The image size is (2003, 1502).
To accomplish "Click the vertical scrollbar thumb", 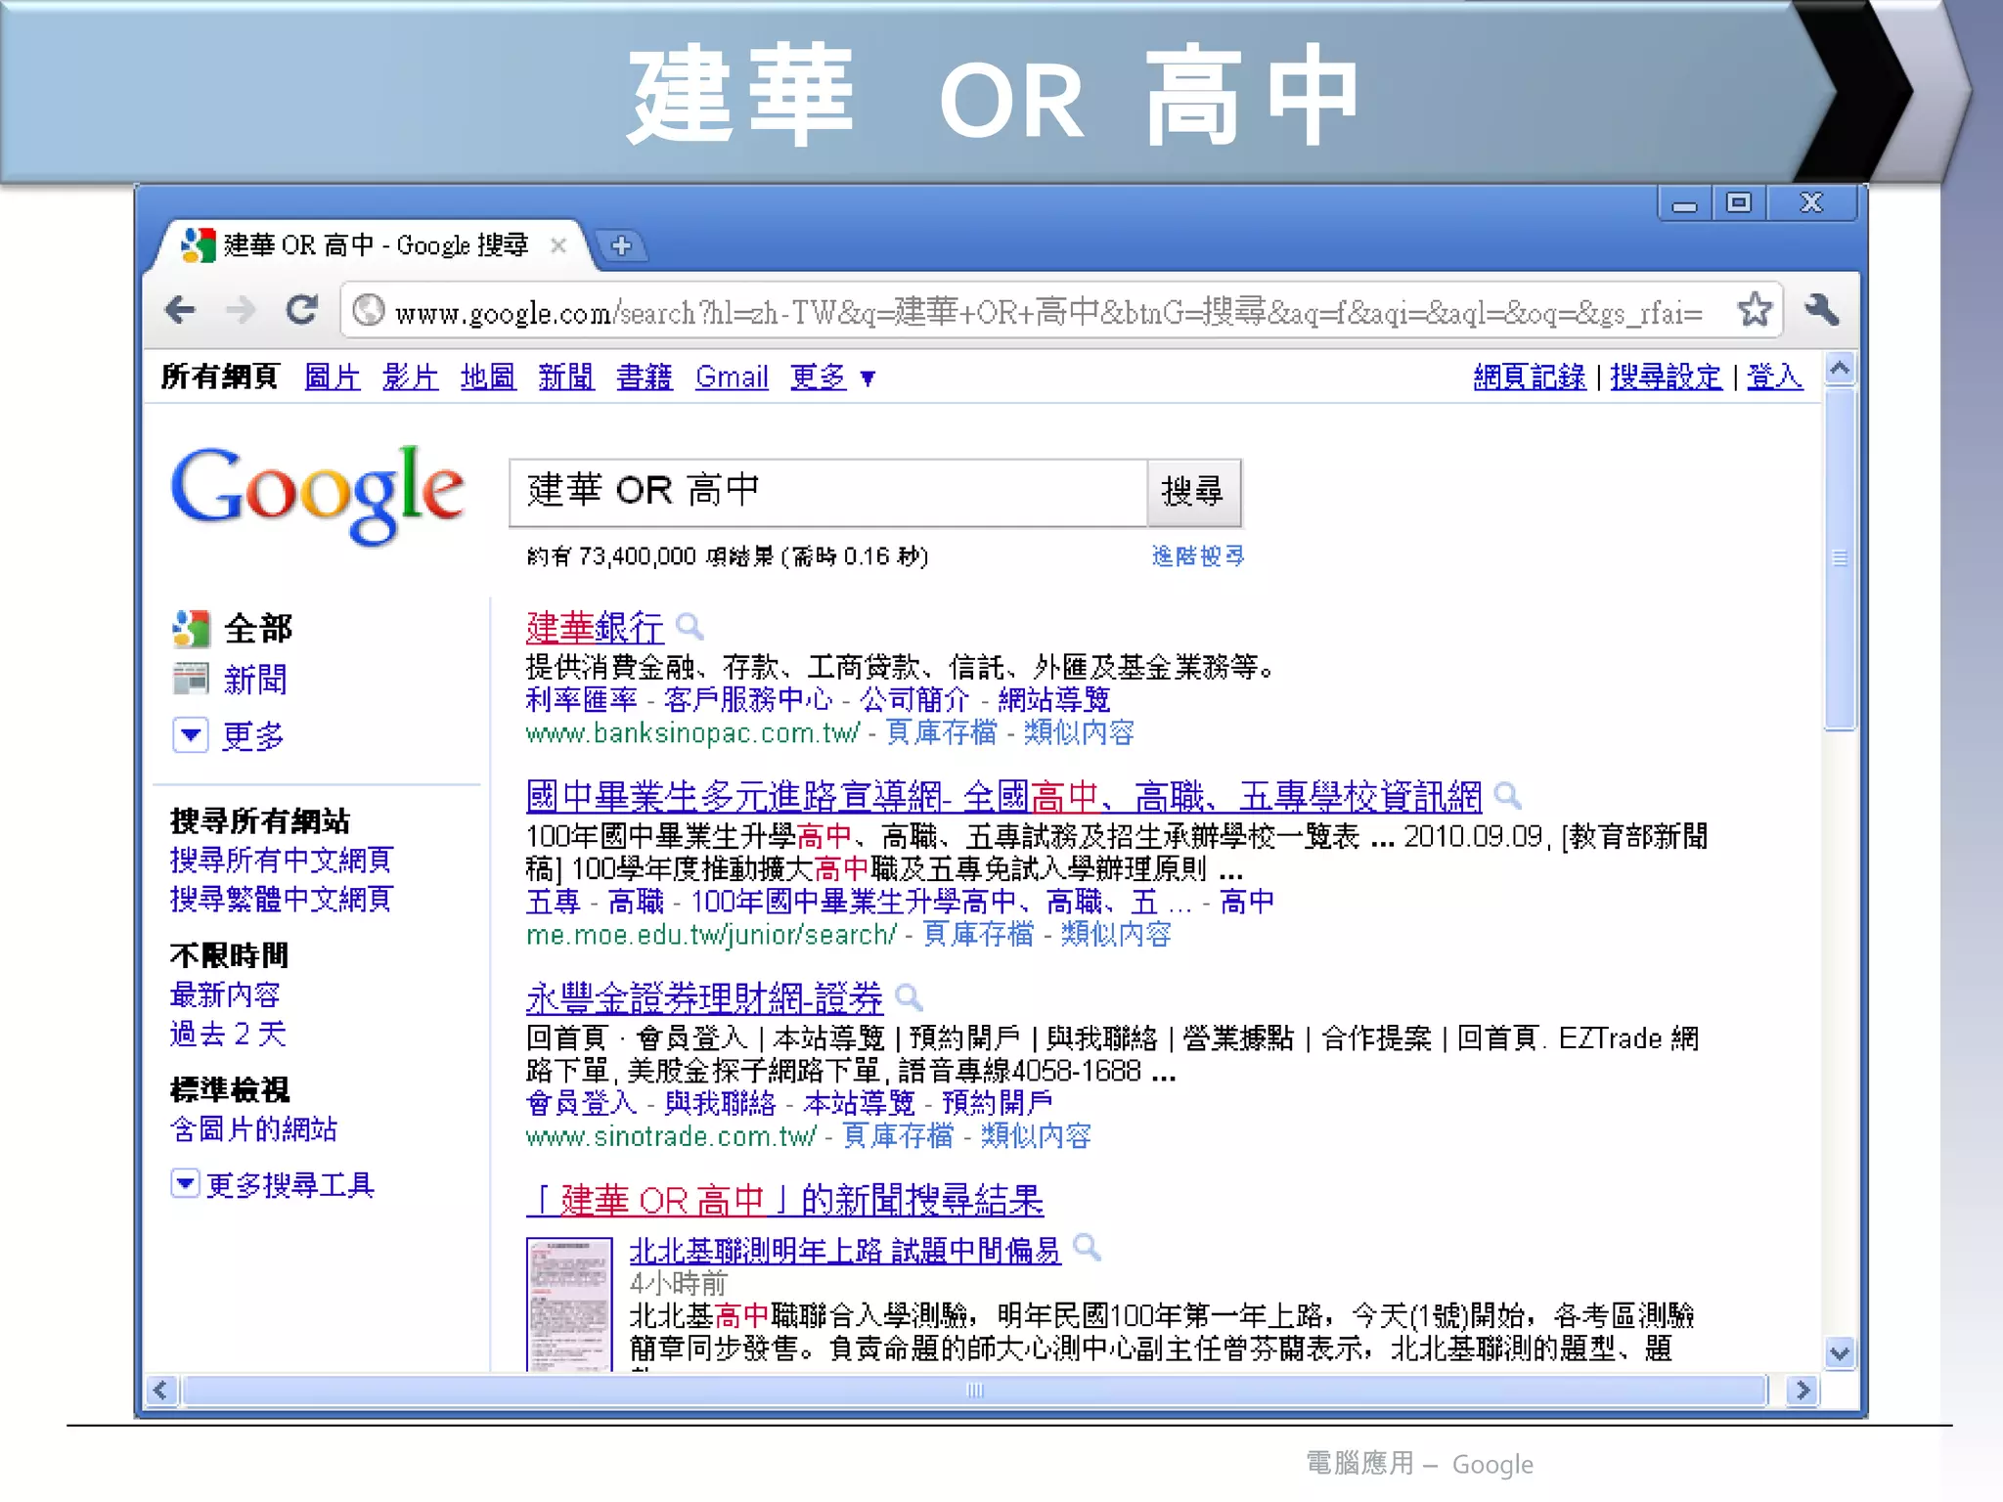I will click(x=1840, y=558).
